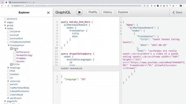Click the "Sweet Pandas Eating" title value
The image size is (186, 104).
pyautogui.click(x=166, y=39)
